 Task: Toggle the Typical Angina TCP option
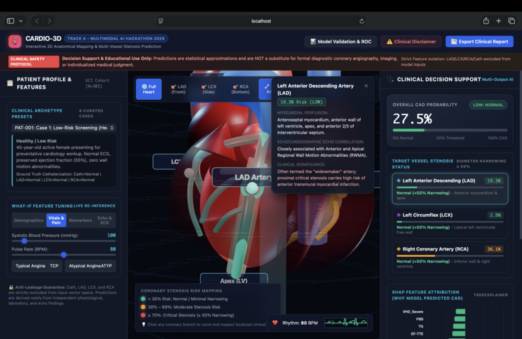37,266
